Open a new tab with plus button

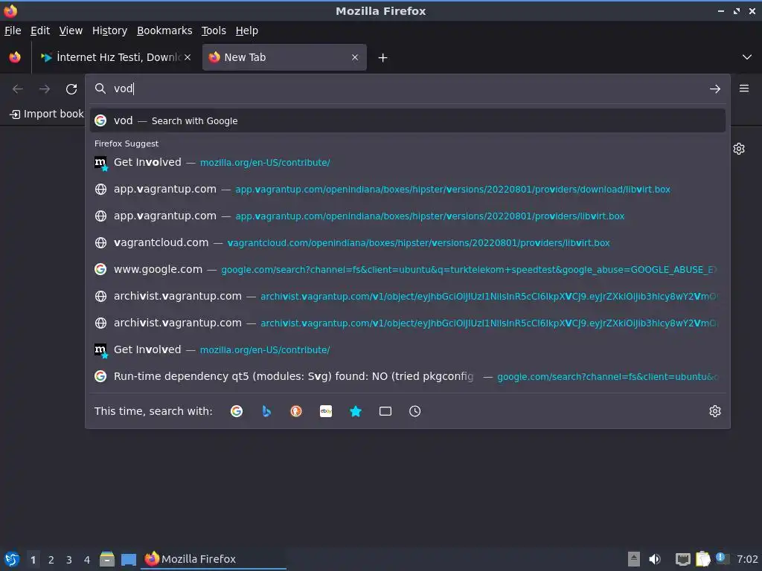(x=383, y=58)
